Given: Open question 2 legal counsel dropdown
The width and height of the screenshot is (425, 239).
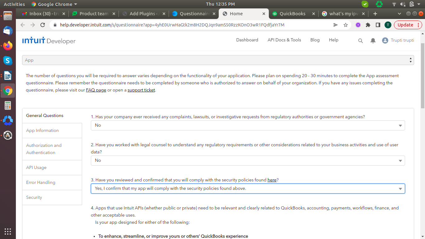Looking at the screenshot, I should 248,161.
